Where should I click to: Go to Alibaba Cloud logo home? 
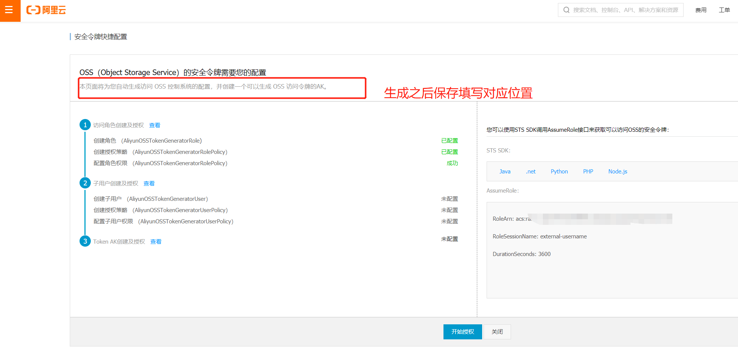pos(46,10)
